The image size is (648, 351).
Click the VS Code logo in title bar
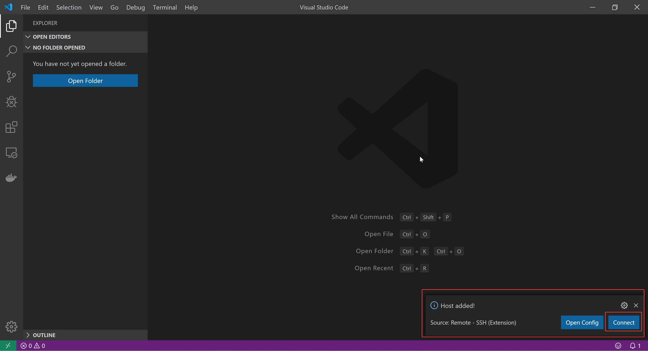(8, 7)
